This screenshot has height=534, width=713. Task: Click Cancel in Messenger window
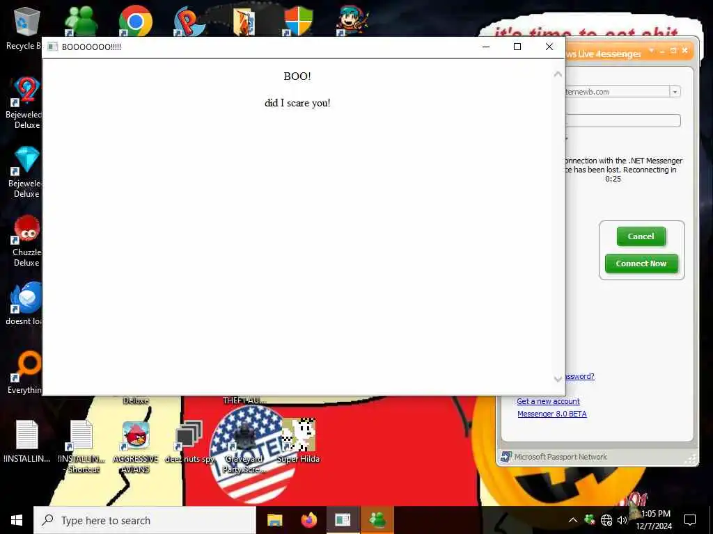(641, 236)
